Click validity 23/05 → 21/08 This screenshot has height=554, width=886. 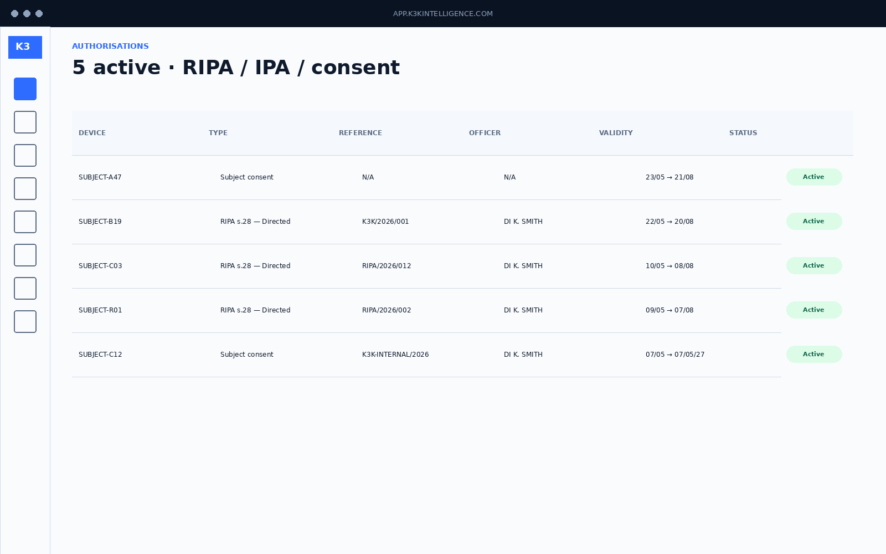pyautogui.click(x=669, y=177)
